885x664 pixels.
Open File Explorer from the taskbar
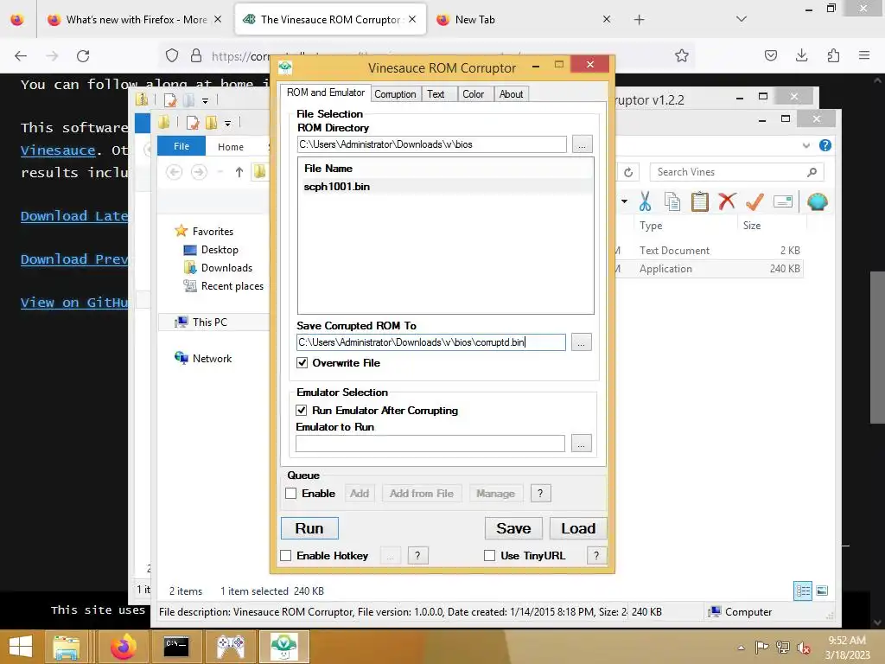[66, 647]
